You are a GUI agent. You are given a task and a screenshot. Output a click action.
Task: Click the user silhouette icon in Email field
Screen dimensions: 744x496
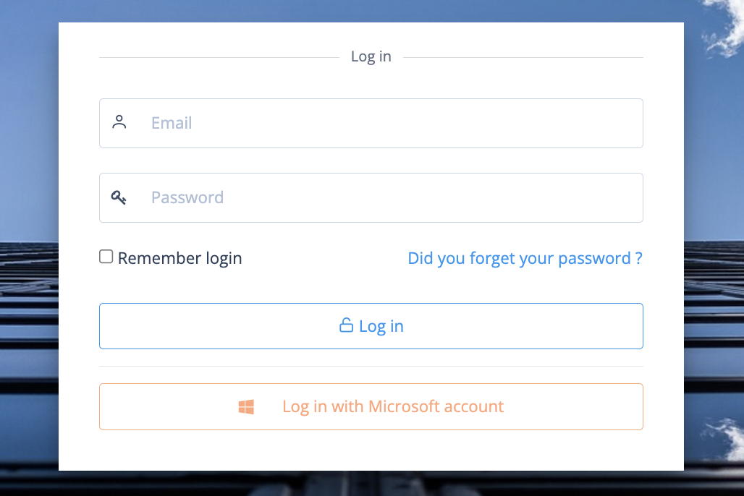pyautogui.click(x=119, y=122)
